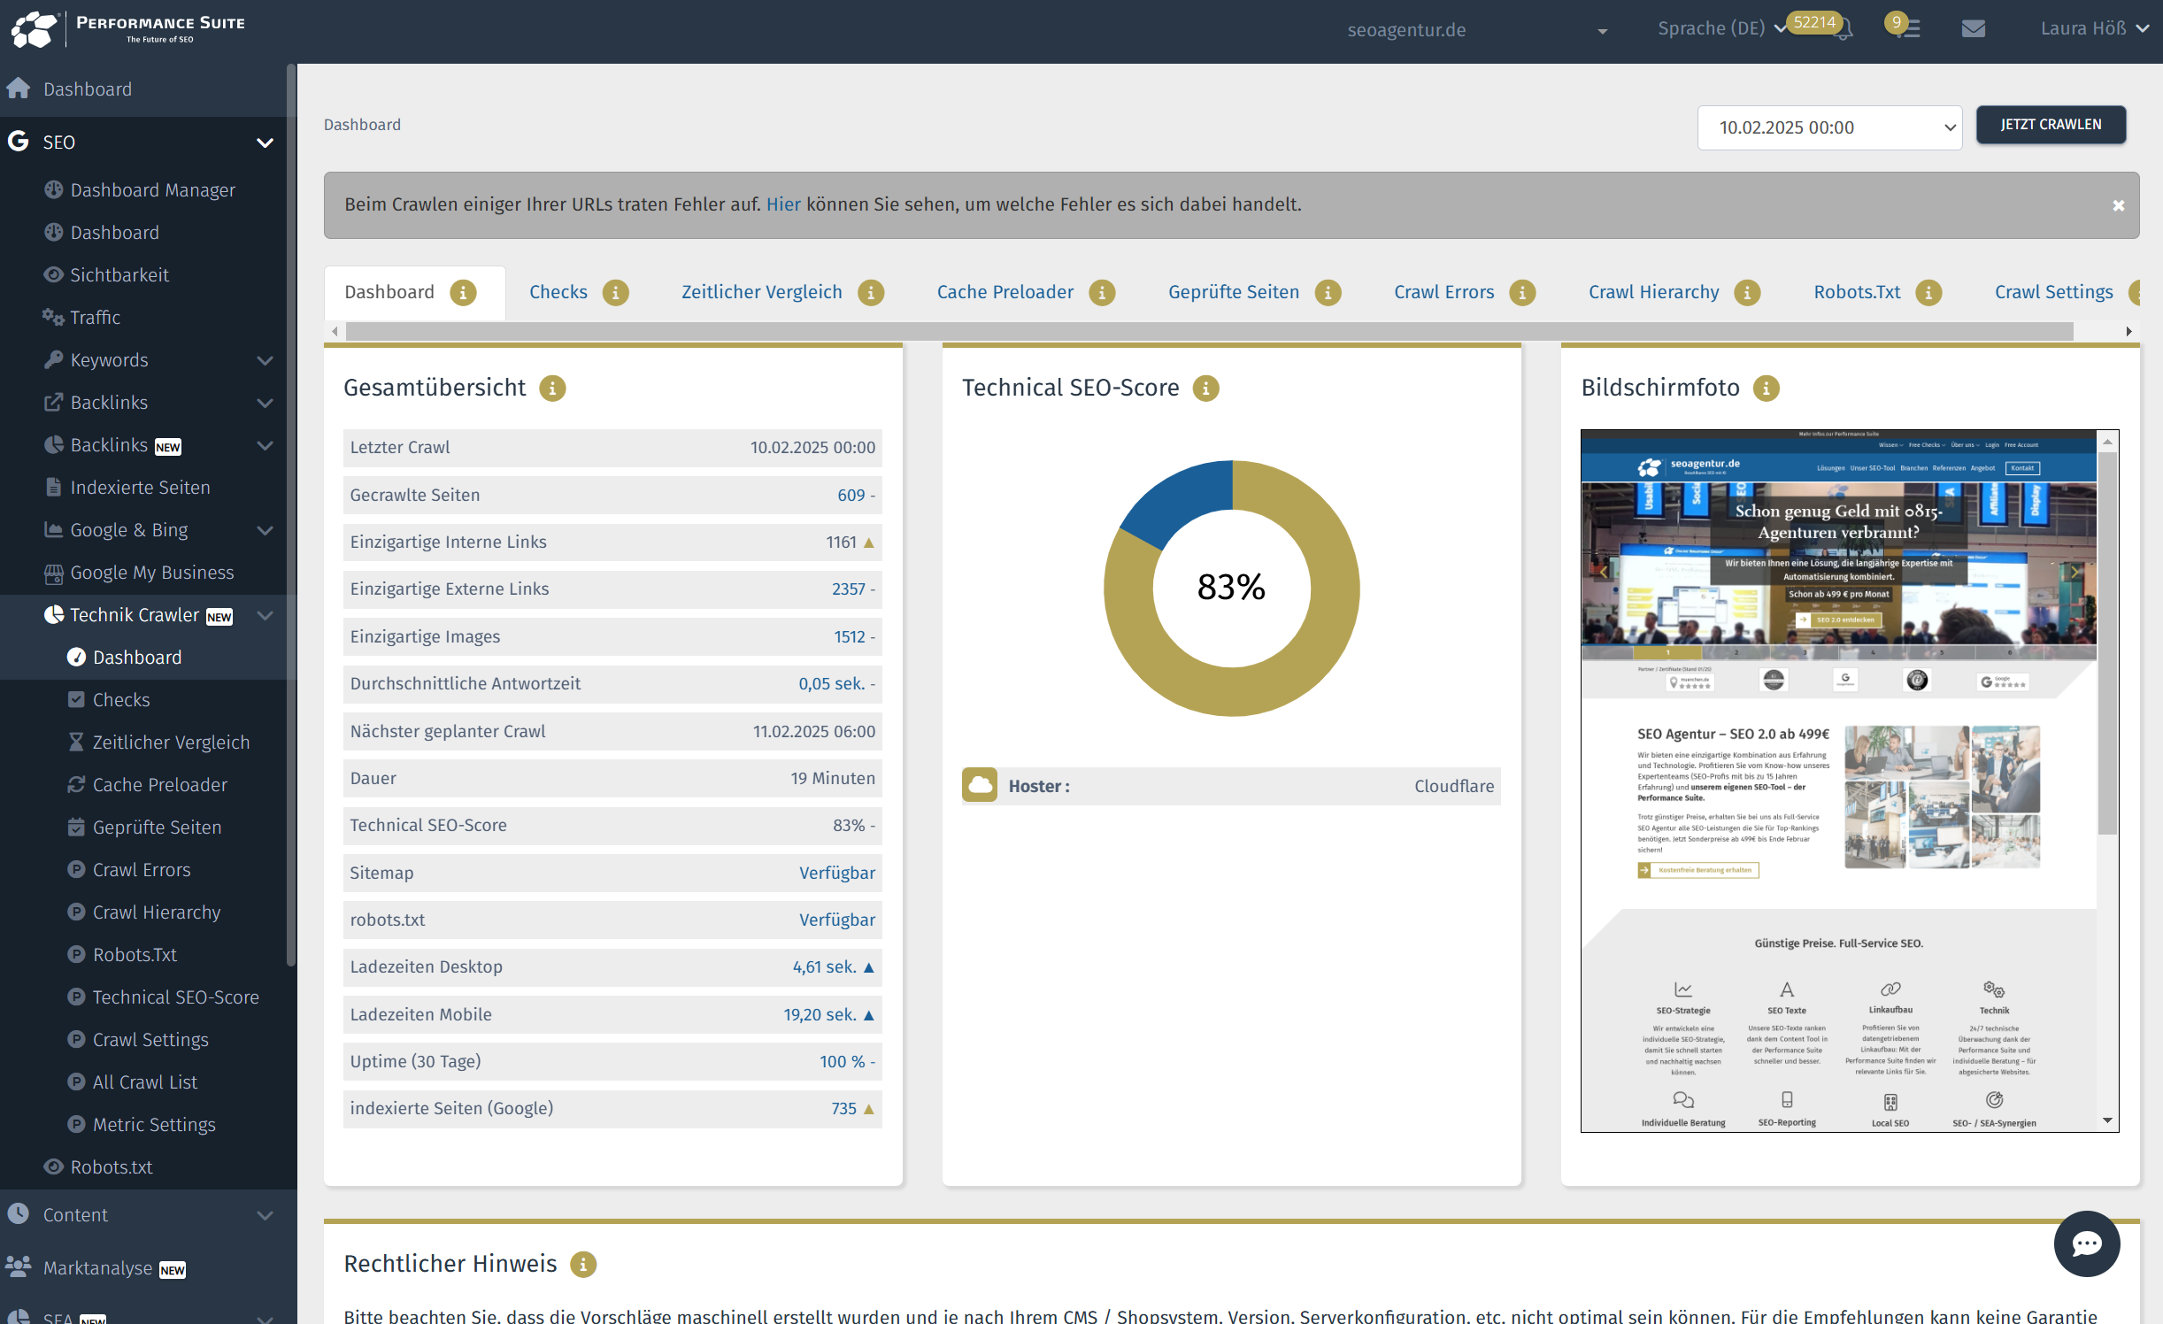The height and width of the screenshot is (1324, 2163).
Task: Open the crawl date dropdown
Action: click(1828, 127)
